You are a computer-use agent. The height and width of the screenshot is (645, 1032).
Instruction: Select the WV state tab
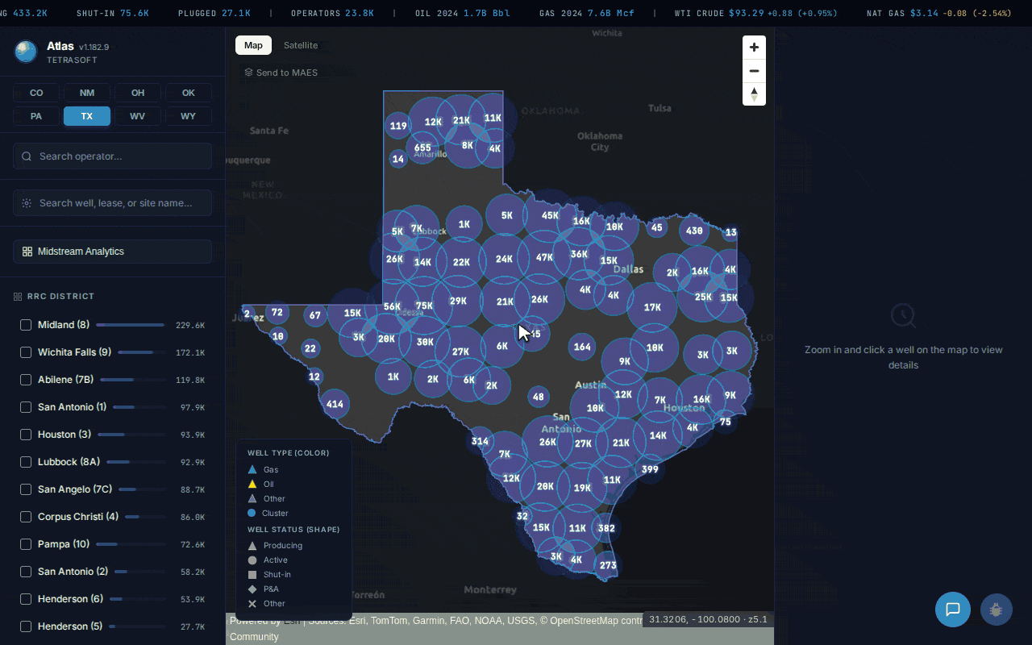click(x=138, y=116)
